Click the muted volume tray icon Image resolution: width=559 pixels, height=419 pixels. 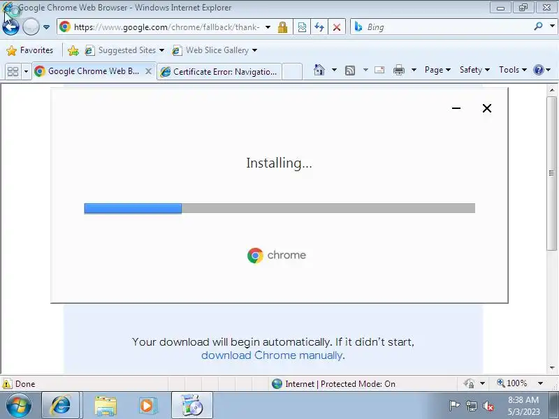point(488,406)
